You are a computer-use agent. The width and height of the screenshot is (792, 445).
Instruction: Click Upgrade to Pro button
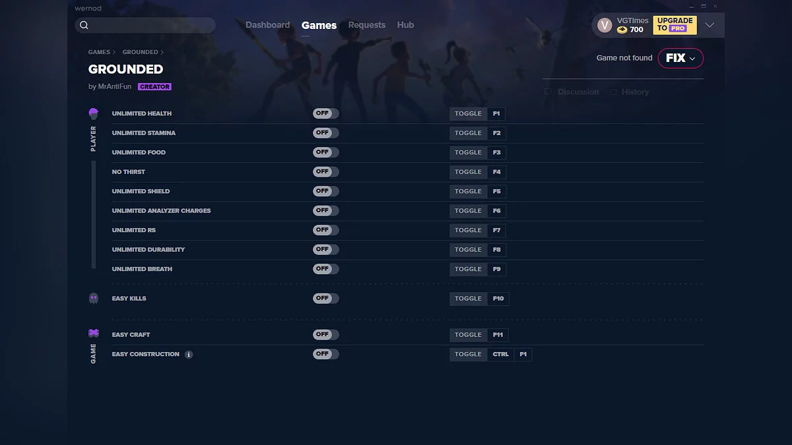click(x=675, y=25)
